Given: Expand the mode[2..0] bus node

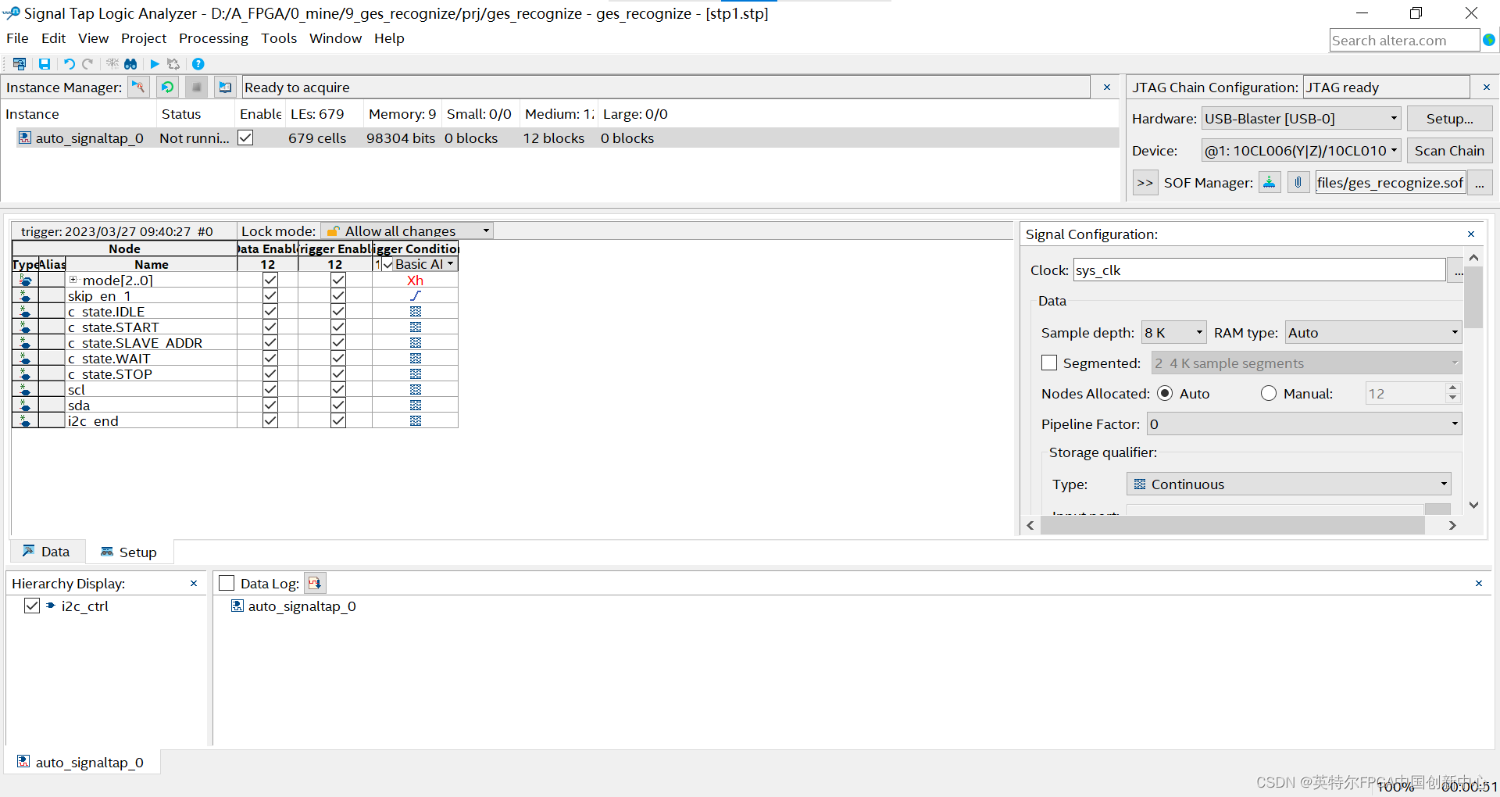Looking at the screenshot, I should click(x=73, y=280).
